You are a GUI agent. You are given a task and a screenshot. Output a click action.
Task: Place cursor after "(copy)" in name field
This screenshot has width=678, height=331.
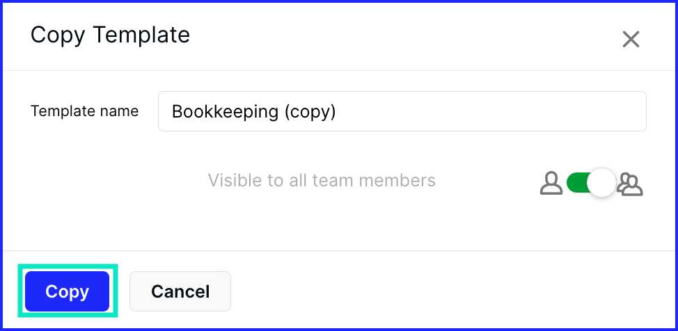tap(338, 111)
